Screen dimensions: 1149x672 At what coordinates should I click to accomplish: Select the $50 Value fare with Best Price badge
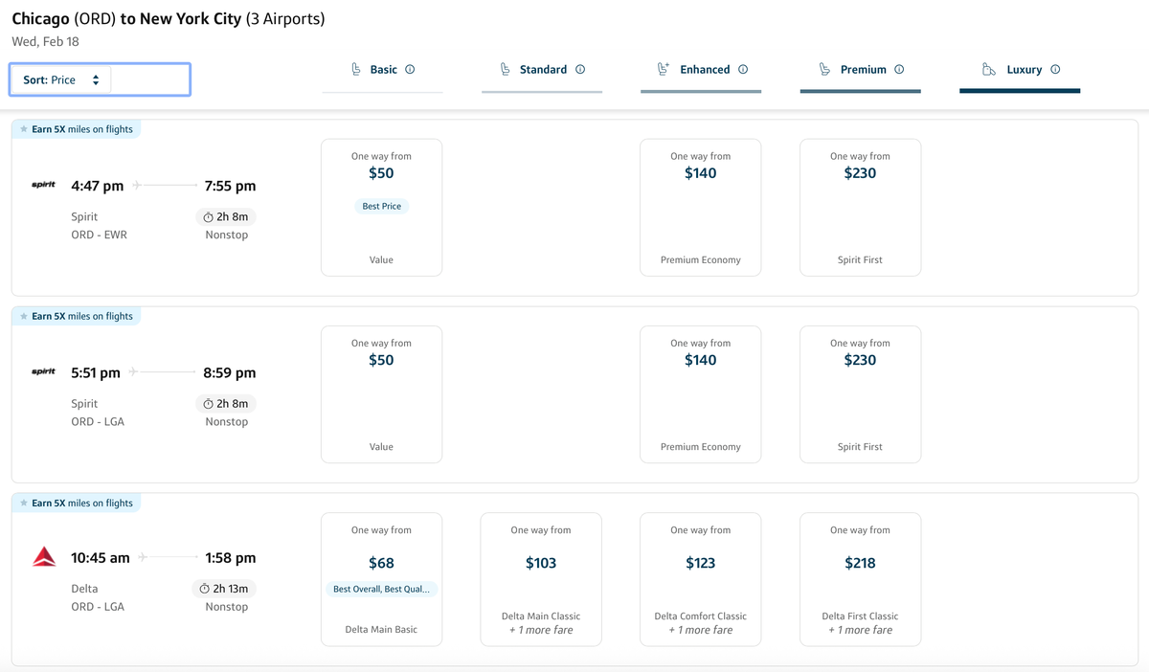381,207
